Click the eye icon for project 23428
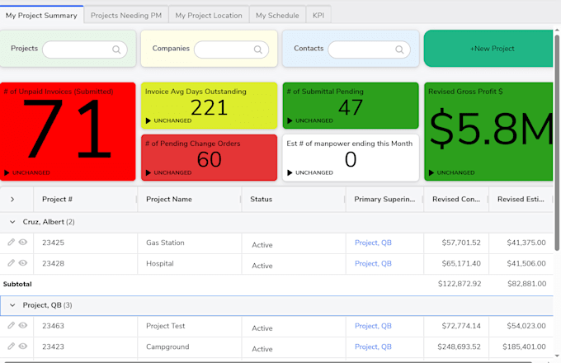561x363 pixels. (x=23, y=263)
